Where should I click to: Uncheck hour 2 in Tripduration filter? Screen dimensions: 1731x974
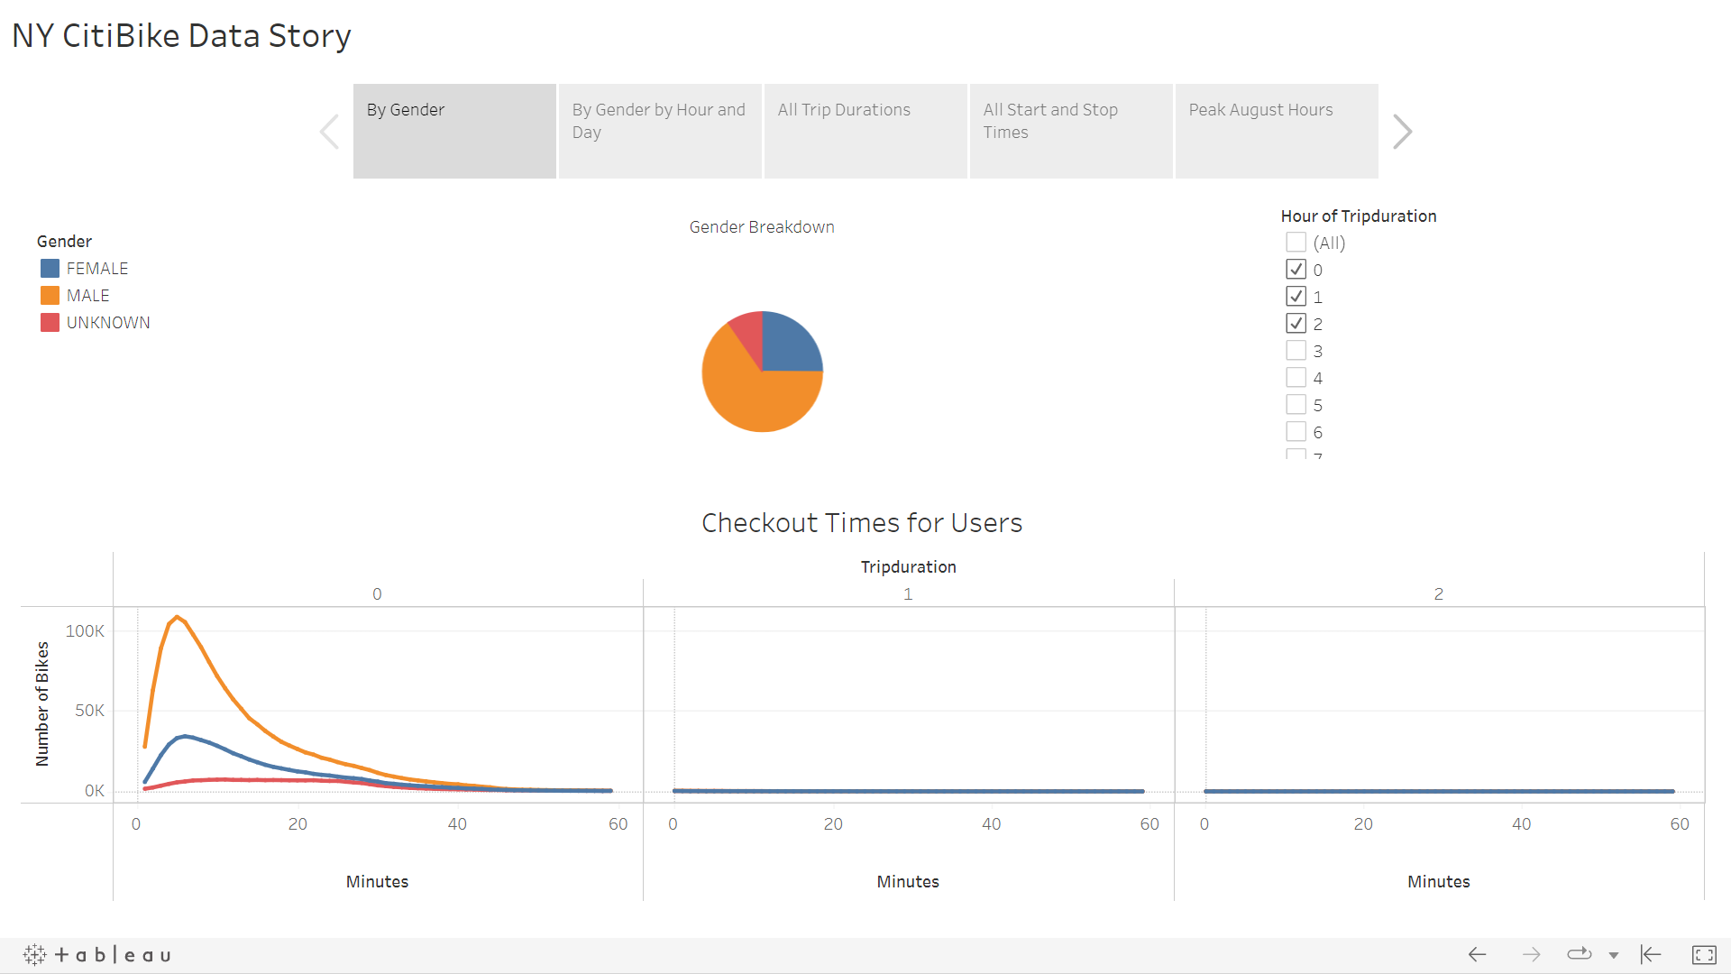click(1296, 324)
